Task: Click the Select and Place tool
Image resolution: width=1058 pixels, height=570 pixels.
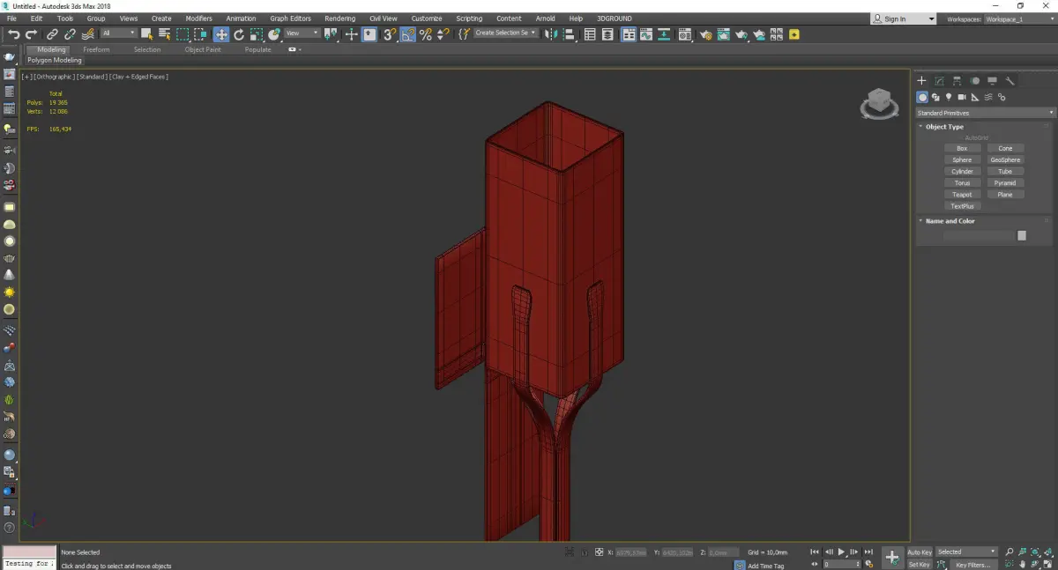Action: pyautogui.click(x=274, y=34)
